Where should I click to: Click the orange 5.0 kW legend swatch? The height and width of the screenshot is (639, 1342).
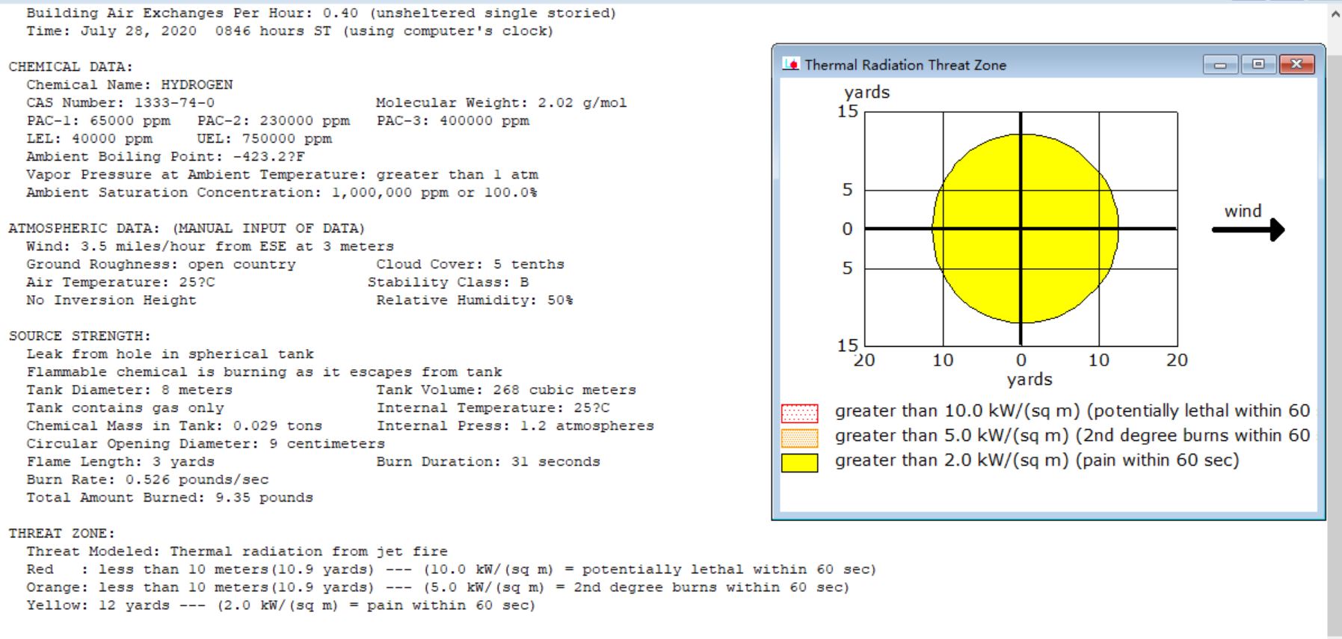[x=799, y=437]
